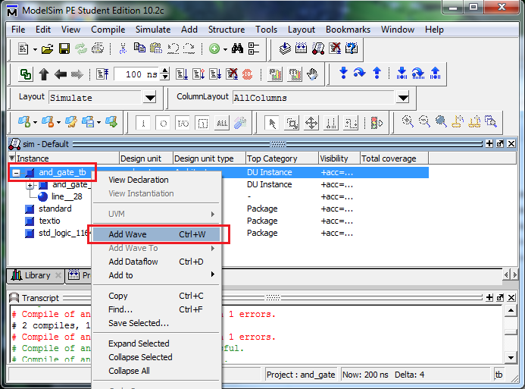Collapse the and_gate_tb tree node
The width and height of the screenshot is (525, 389).
[16, 173]
